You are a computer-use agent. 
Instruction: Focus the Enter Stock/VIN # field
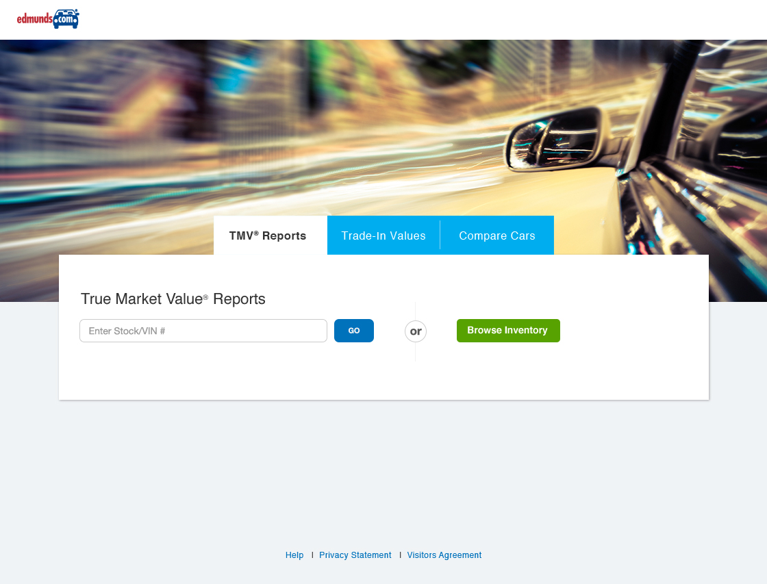point(203,331)
